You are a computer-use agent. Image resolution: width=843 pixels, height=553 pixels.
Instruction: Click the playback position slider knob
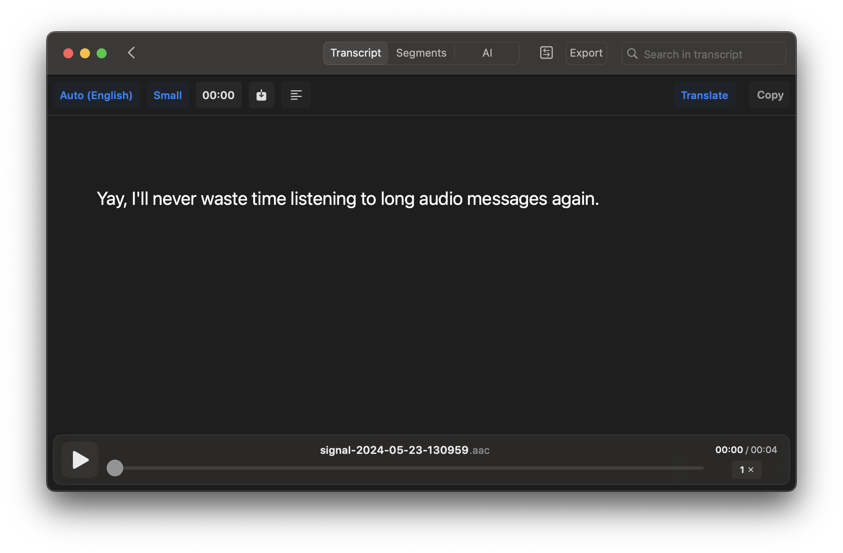point(115,468)
